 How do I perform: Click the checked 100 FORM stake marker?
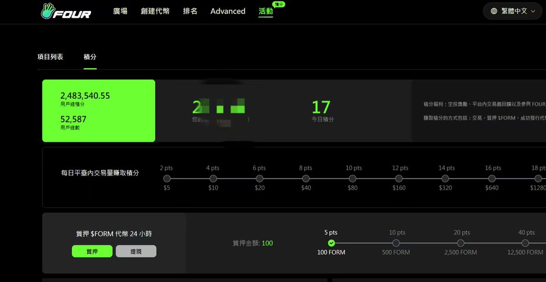(x=331, y=243)
